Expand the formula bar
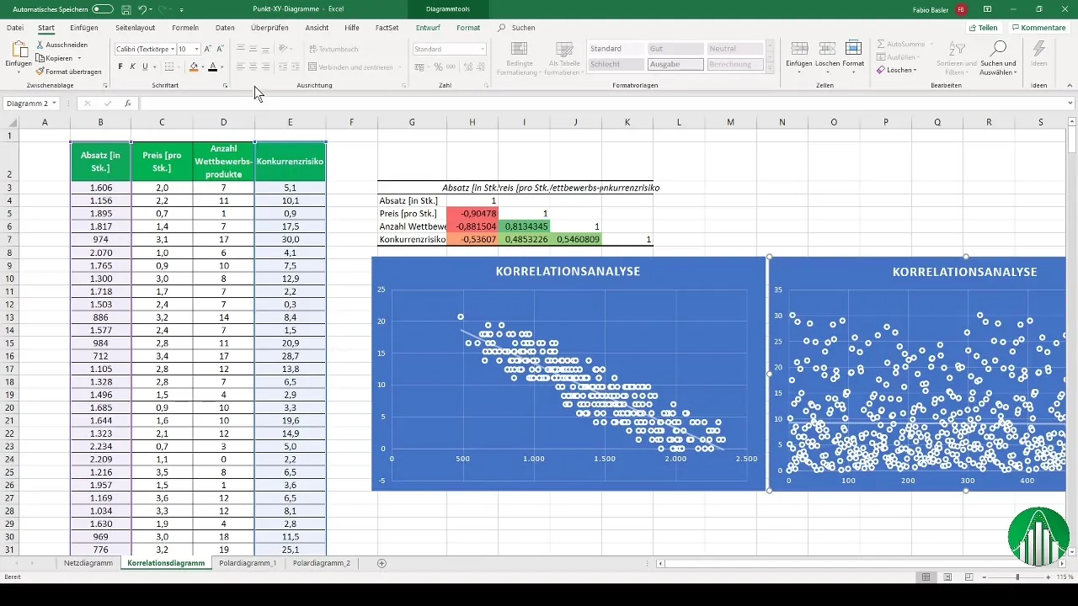 coord(1070,104)
